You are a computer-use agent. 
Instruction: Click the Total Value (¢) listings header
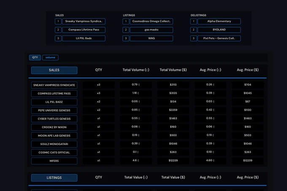tap(136, 177)
